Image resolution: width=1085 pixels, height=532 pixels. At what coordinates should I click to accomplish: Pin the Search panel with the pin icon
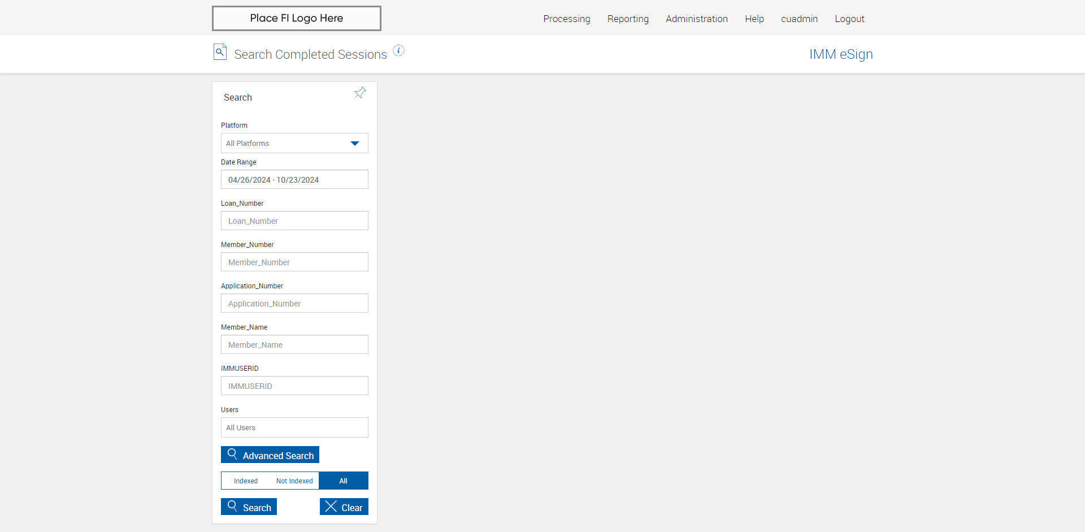click(360, 93)
